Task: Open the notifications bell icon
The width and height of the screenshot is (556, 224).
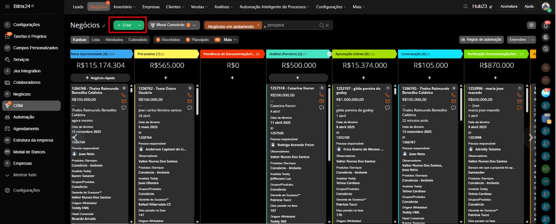Action: pos(546,26)
